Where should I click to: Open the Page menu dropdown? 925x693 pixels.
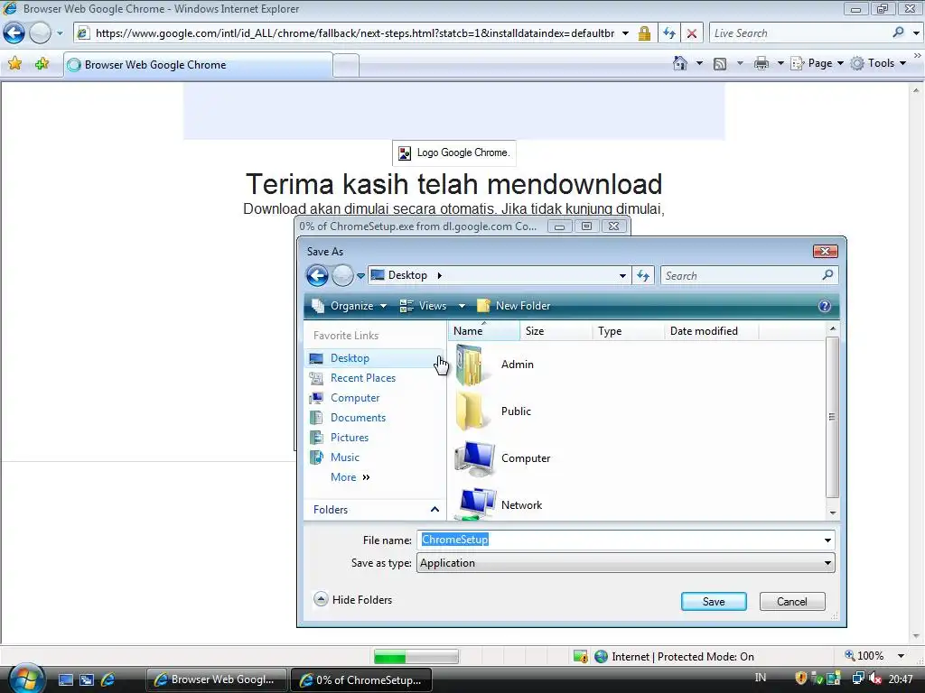click(818, 63)
